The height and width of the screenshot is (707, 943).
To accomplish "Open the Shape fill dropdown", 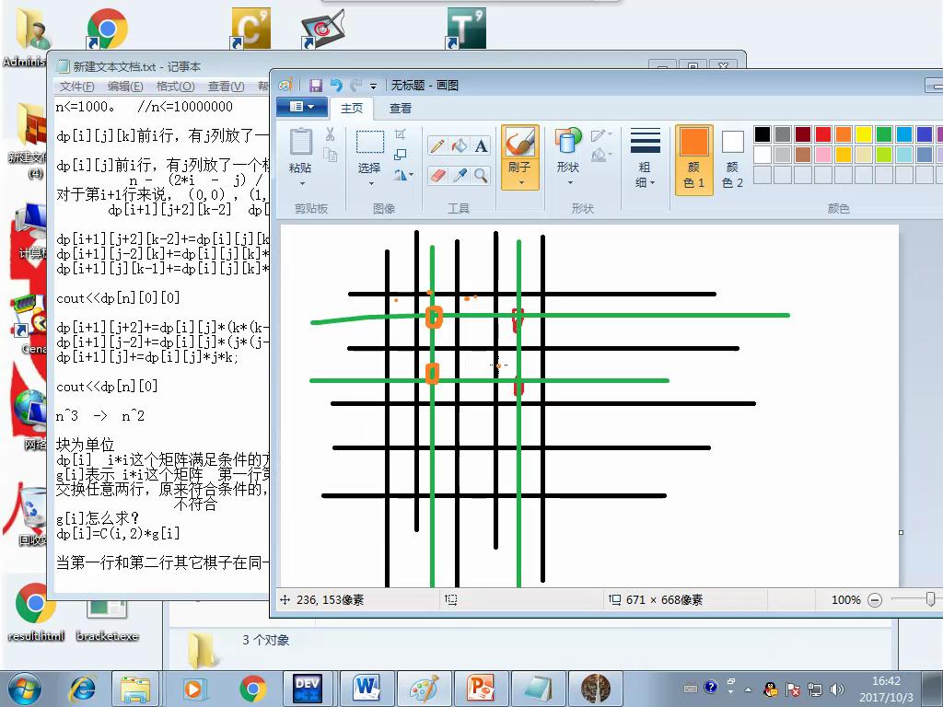I will 601,156.
